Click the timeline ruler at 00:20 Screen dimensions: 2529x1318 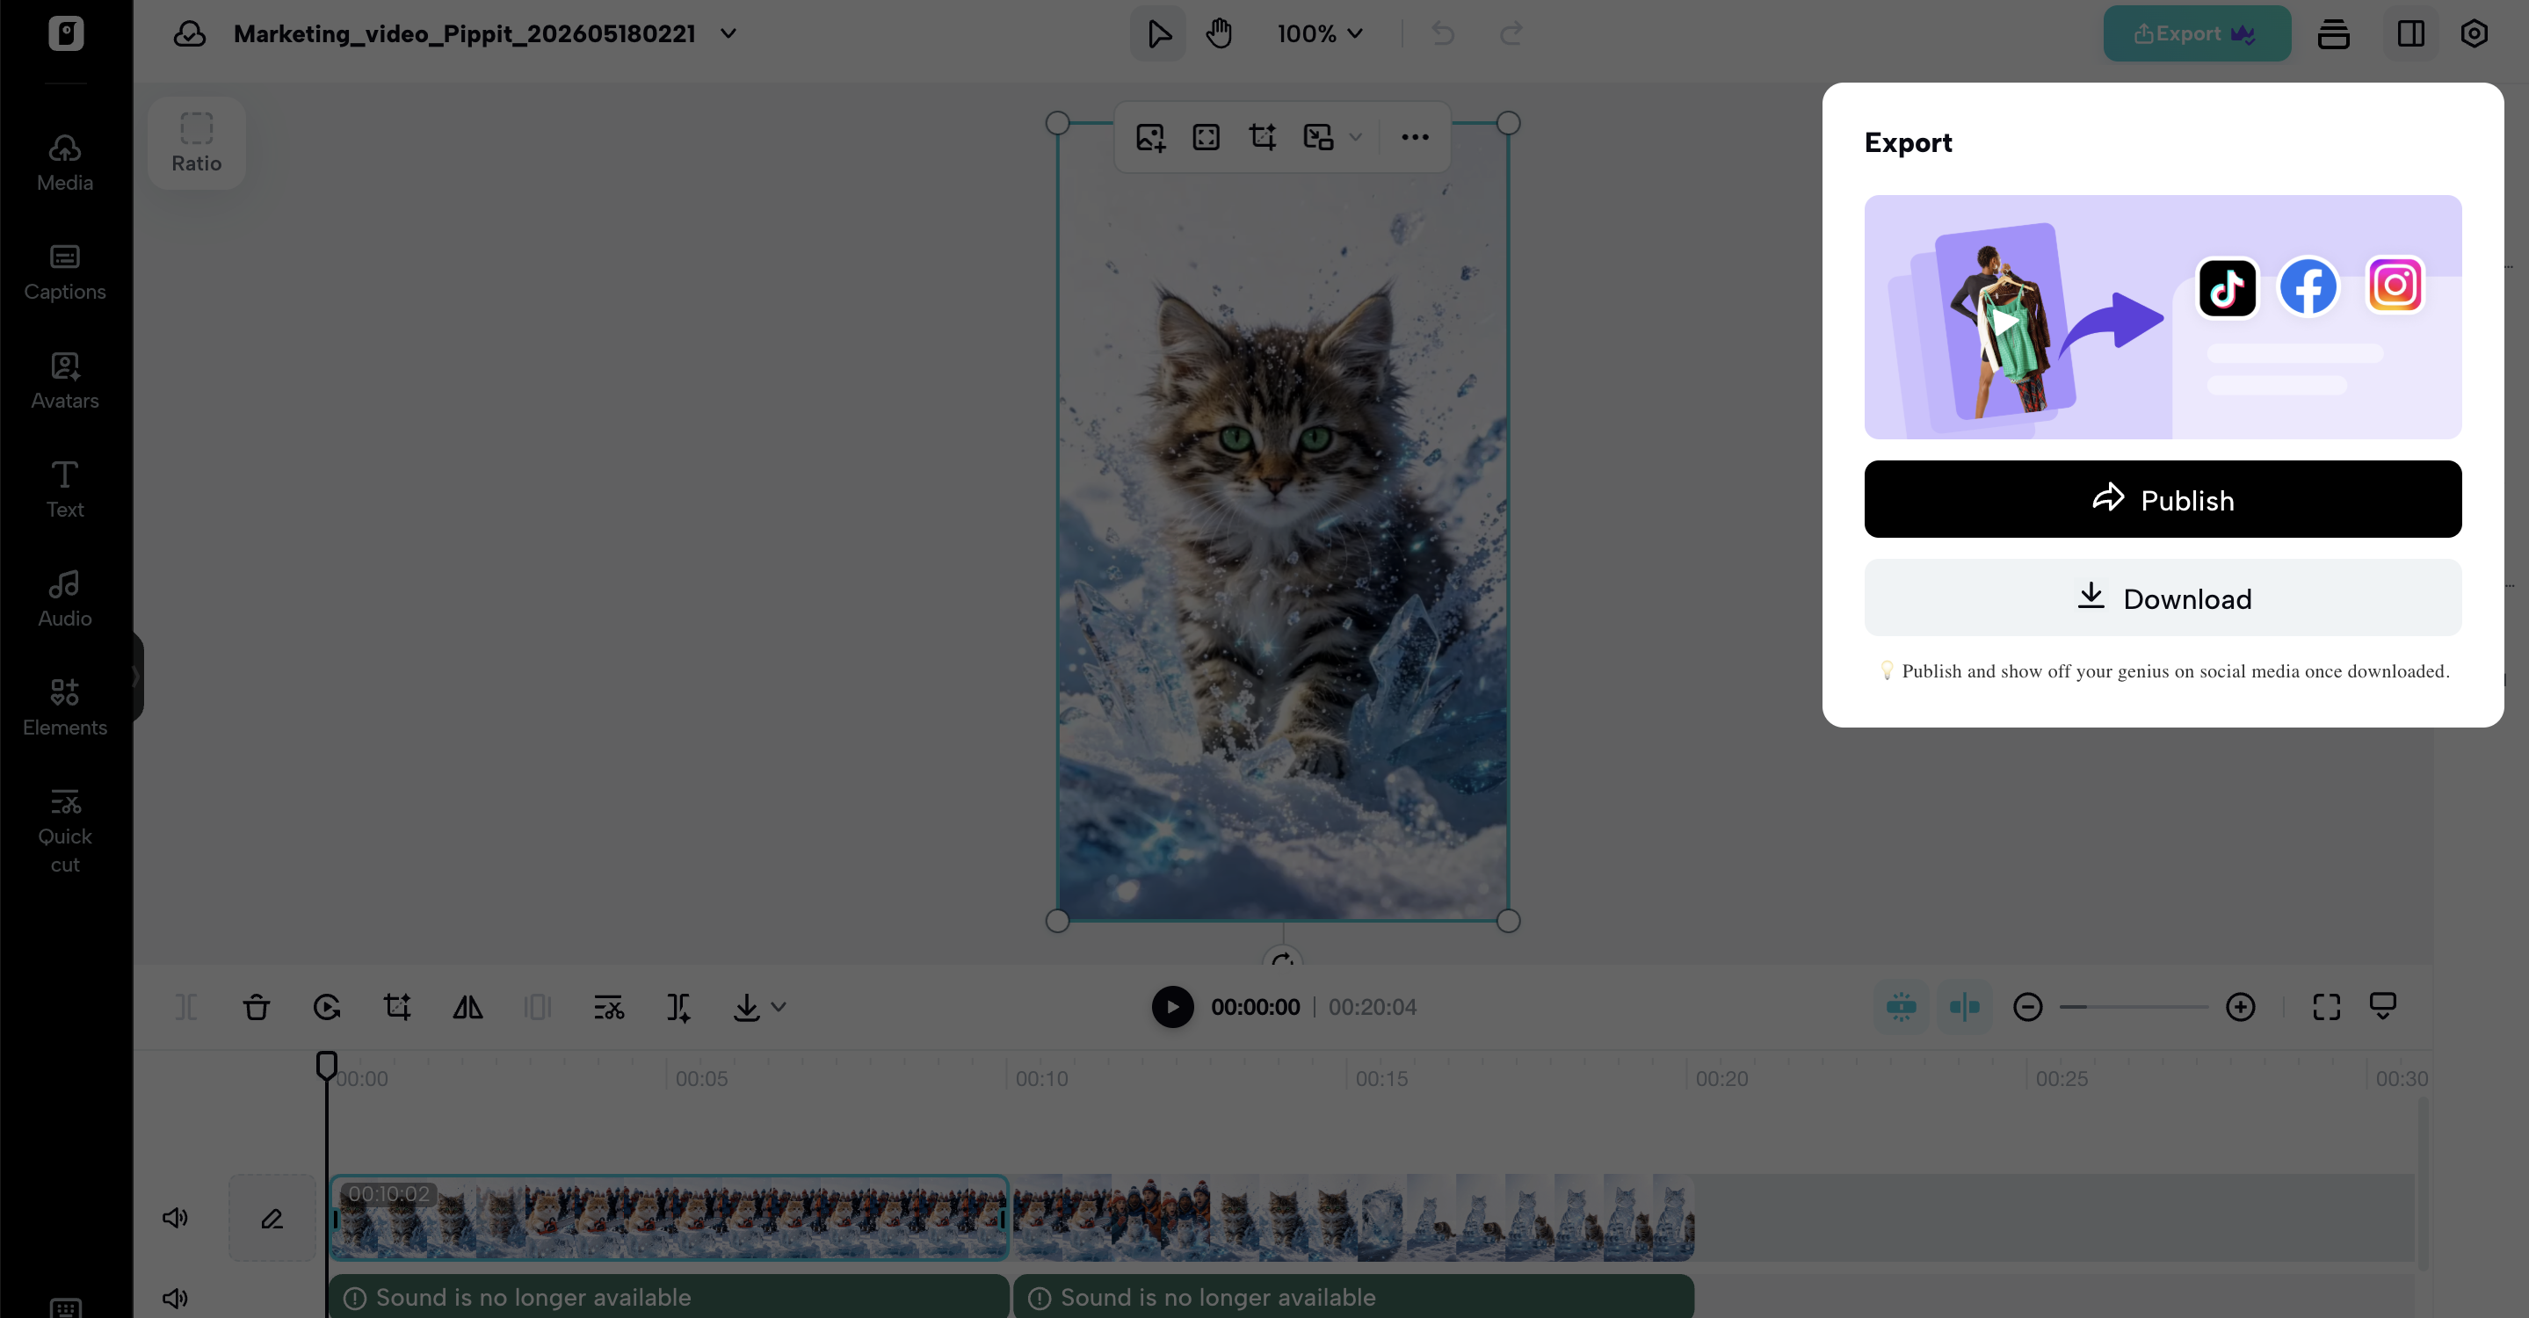pyautogui.click(x=1722, y=1078)
